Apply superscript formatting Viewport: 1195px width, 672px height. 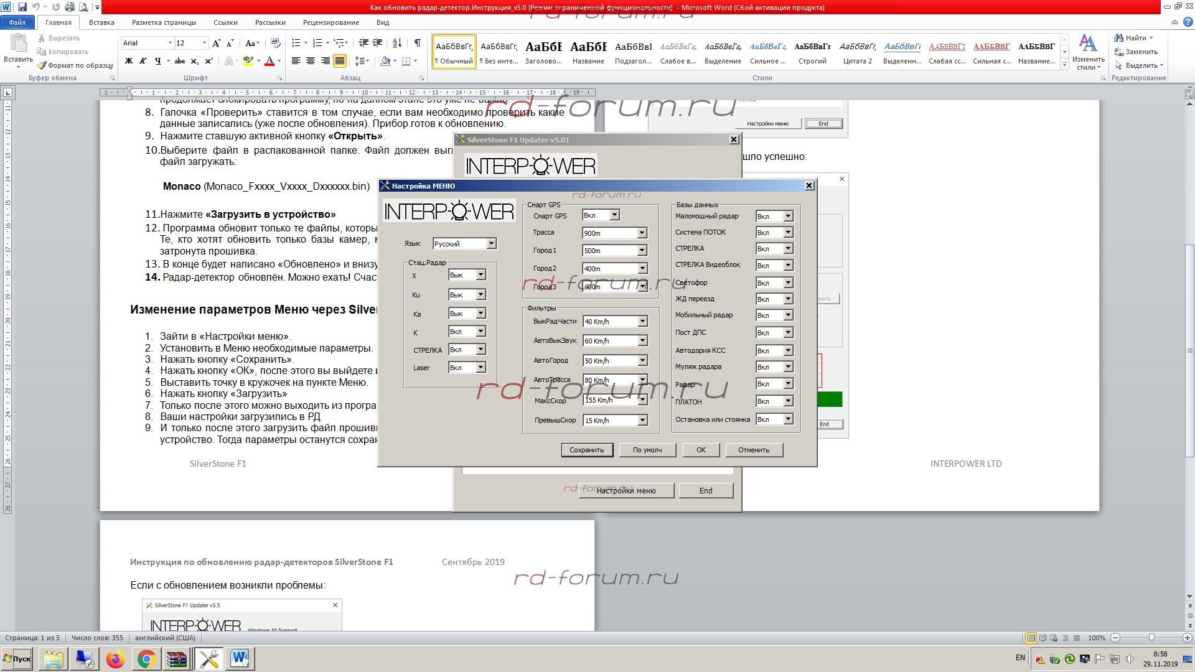tap(209, 61)
